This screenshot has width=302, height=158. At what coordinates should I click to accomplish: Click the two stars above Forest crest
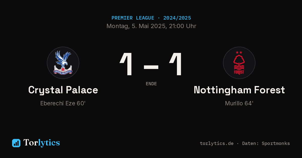click(x=239, y=52)
